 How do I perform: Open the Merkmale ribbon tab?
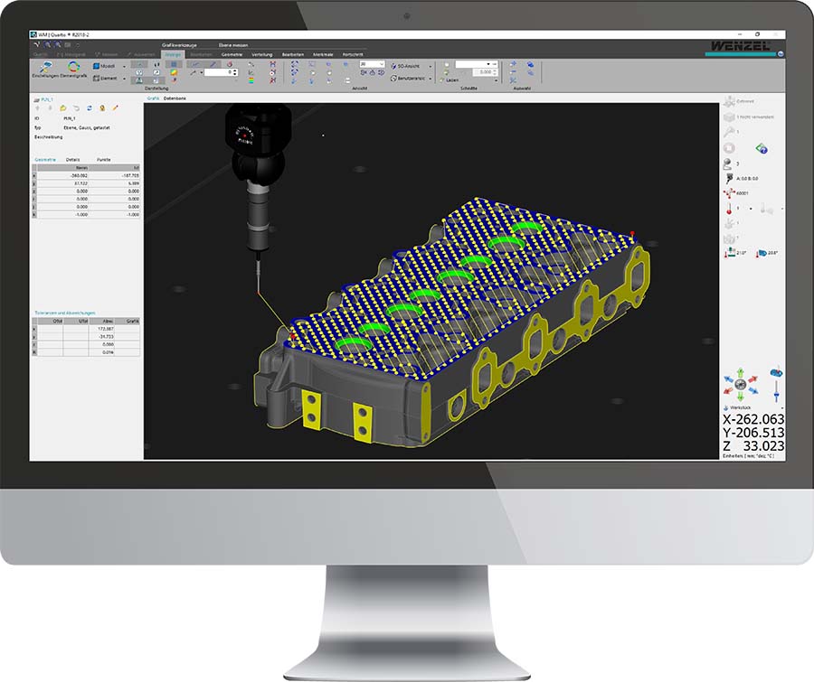(322, 54)
